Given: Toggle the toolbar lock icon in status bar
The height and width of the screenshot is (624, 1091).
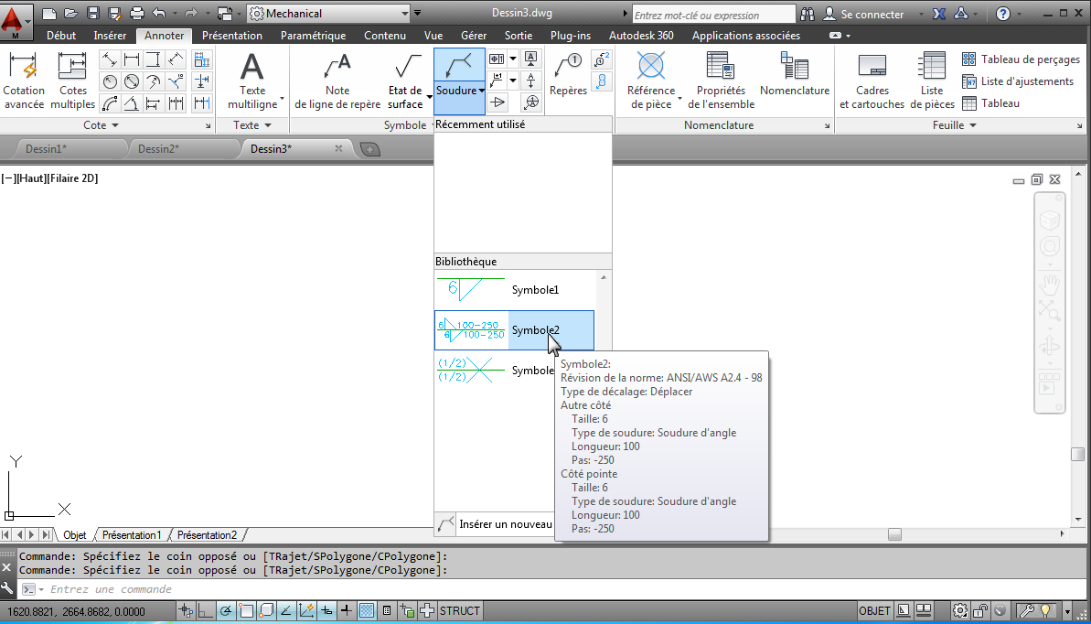Looking at the screenshot, I should click(x=981, y=611).
